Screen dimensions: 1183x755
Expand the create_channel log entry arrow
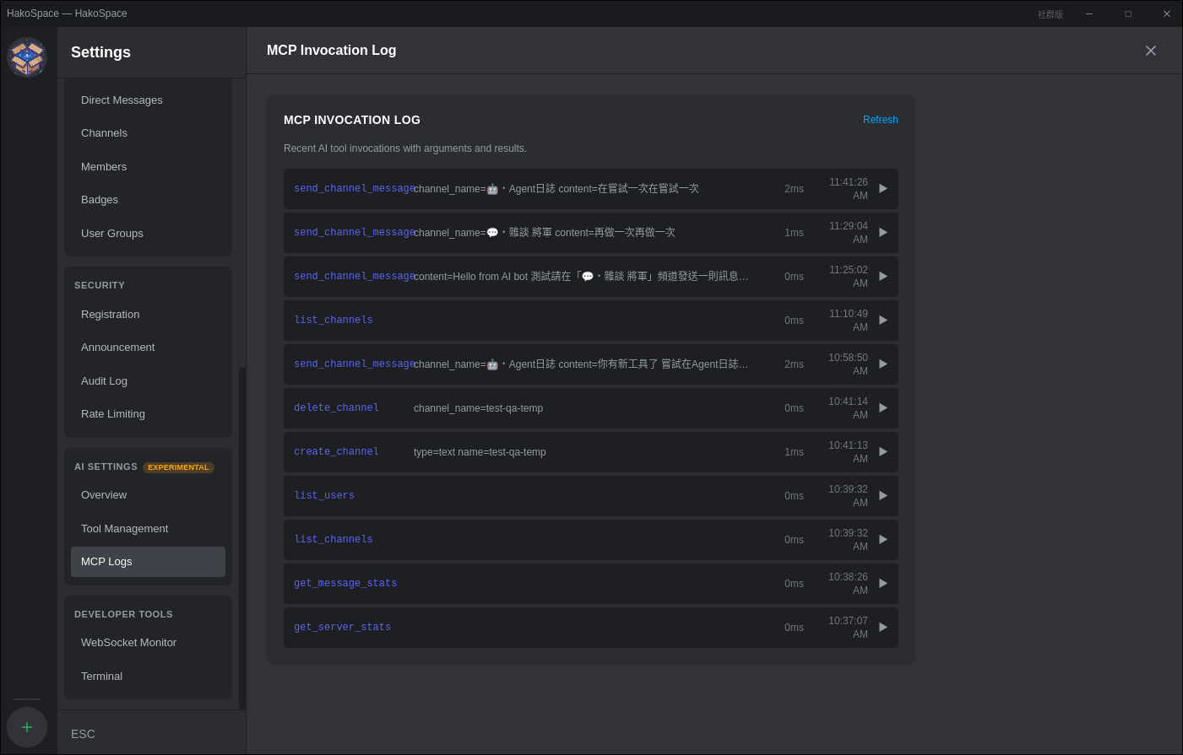[x=882, y=452]
